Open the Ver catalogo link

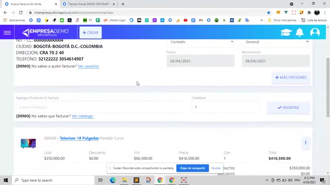click(x=82, y=116)
